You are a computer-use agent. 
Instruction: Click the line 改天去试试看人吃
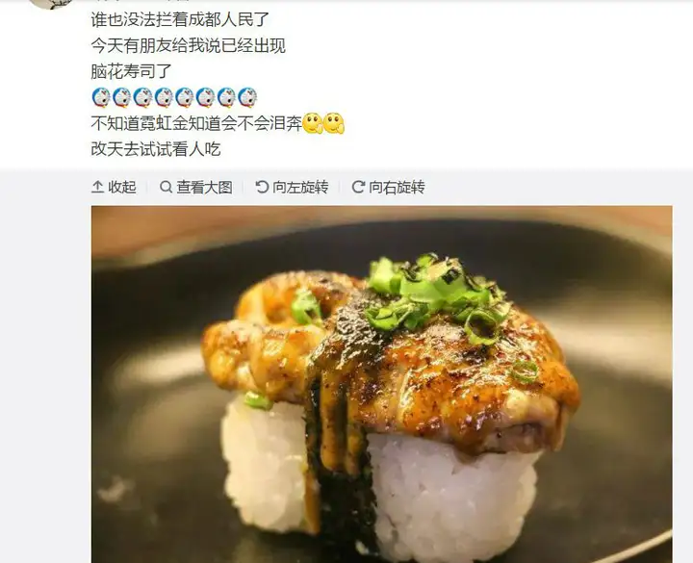156,149
